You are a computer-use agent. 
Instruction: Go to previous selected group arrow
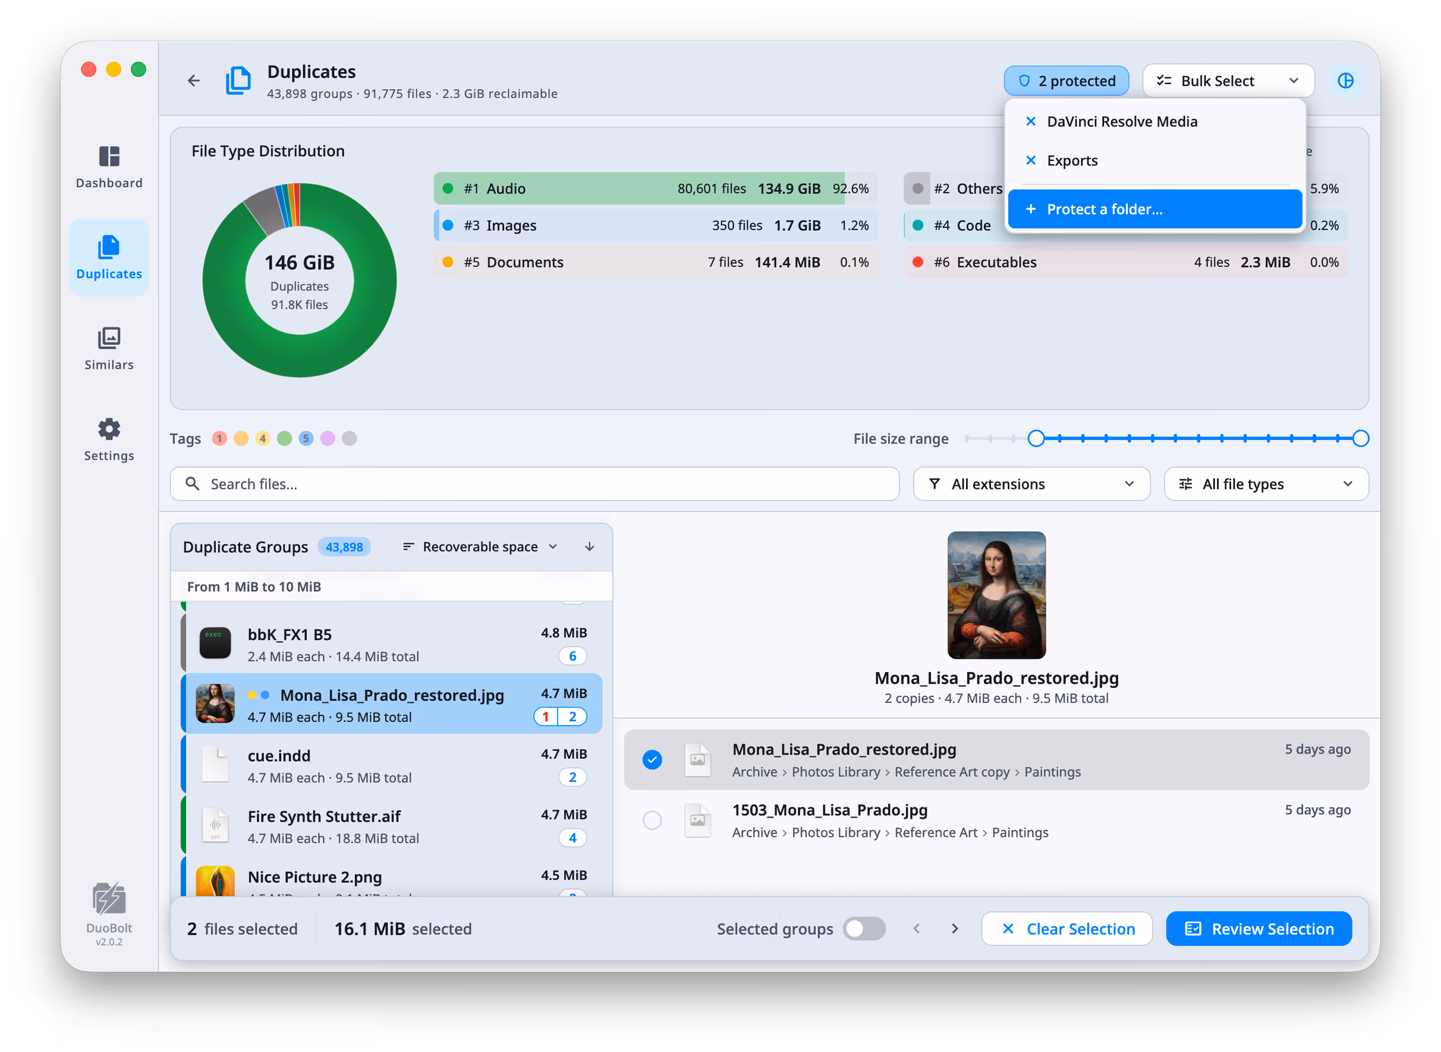[x=917, y=929]
